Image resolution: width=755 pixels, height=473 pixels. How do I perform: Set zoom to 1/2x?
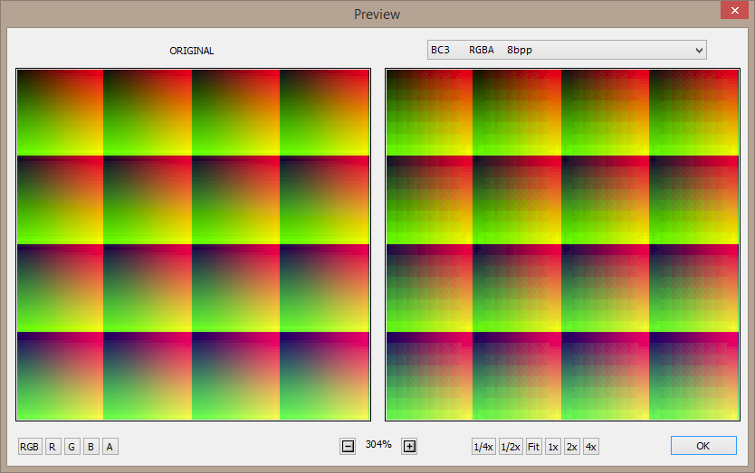pyautogui.click(x=511, y=447)
